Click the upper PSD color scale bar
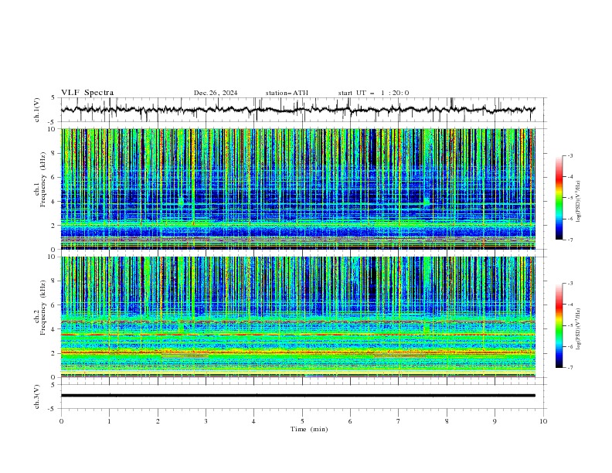Image resolution: width=612 pixels, height=473 pixels. click(559, 198)
